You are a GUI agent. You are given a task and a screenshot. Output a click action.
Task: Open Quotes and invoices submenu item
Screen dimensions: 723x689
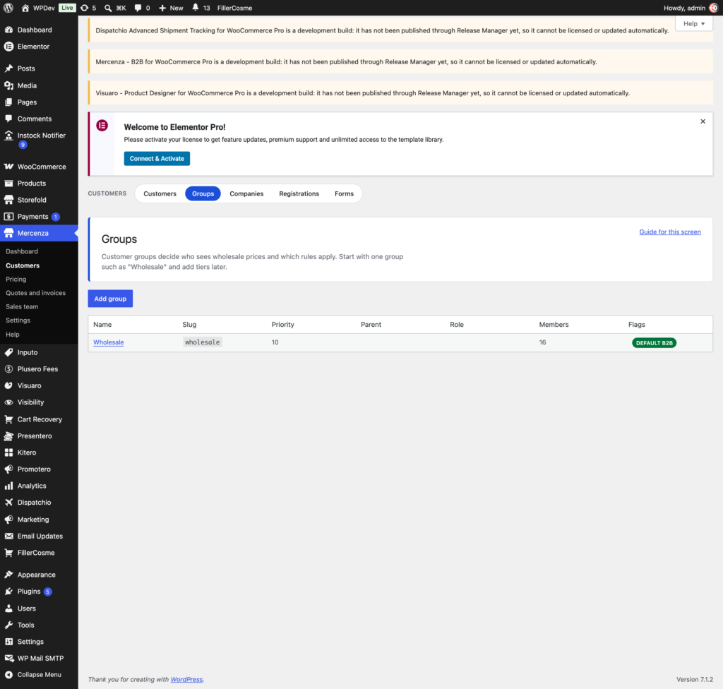pos(35,293)
